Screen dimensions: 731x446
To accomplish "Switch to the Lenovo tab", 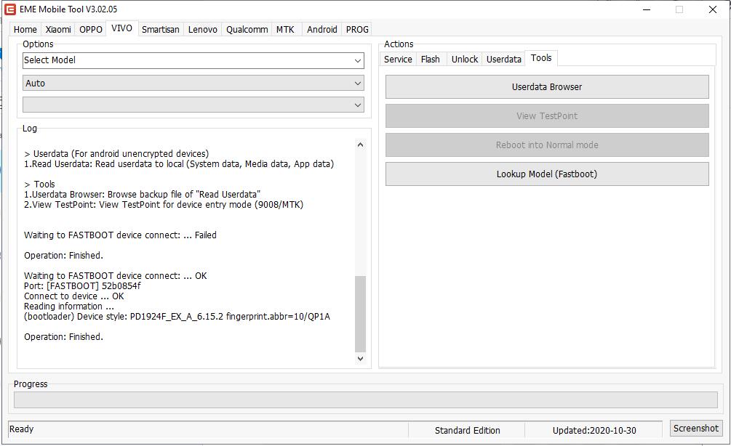I will click(203, 29).
